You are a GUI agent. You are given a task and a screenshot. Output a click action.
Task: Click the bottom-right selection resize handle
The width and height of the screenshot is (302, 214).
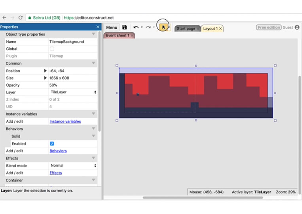[275, 121]
